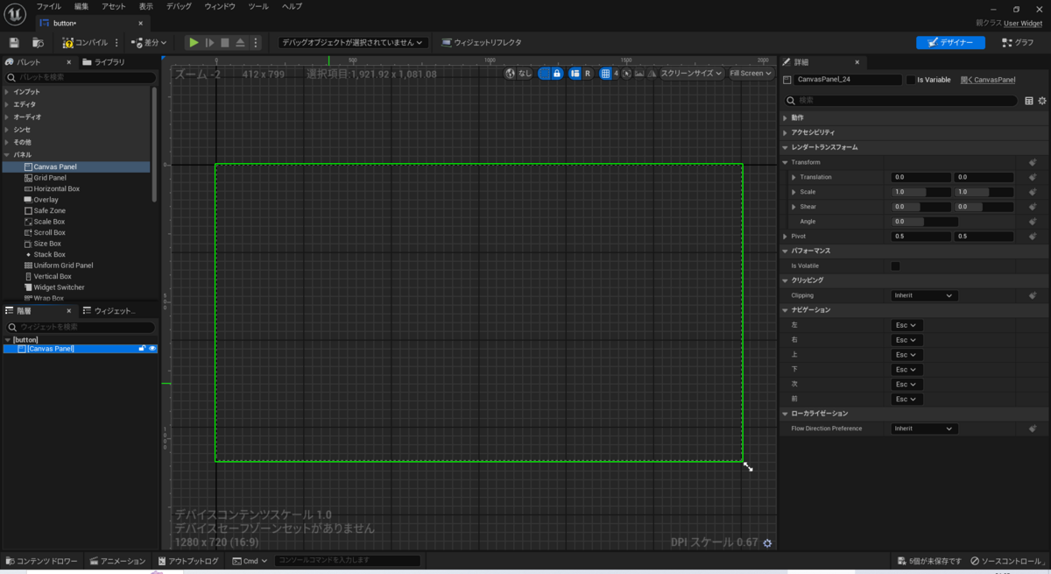Screen dimensions: 1051x574
Task: Toggle visibility eye on Canvas Panel row
Action: pyautogui.click(x=152, y=349)
